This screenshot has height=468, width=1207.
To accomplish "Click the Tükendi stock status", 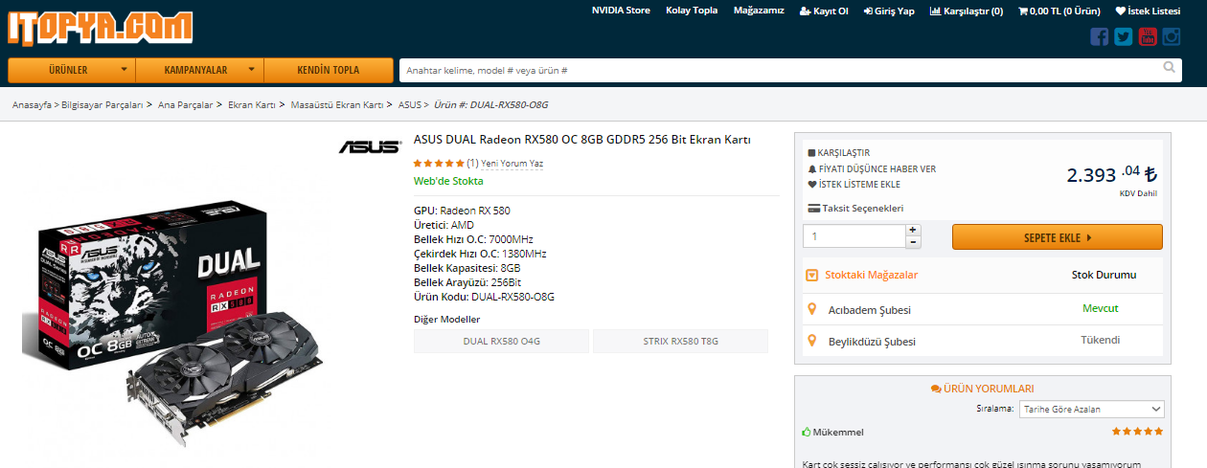I will coord(1101,340).
